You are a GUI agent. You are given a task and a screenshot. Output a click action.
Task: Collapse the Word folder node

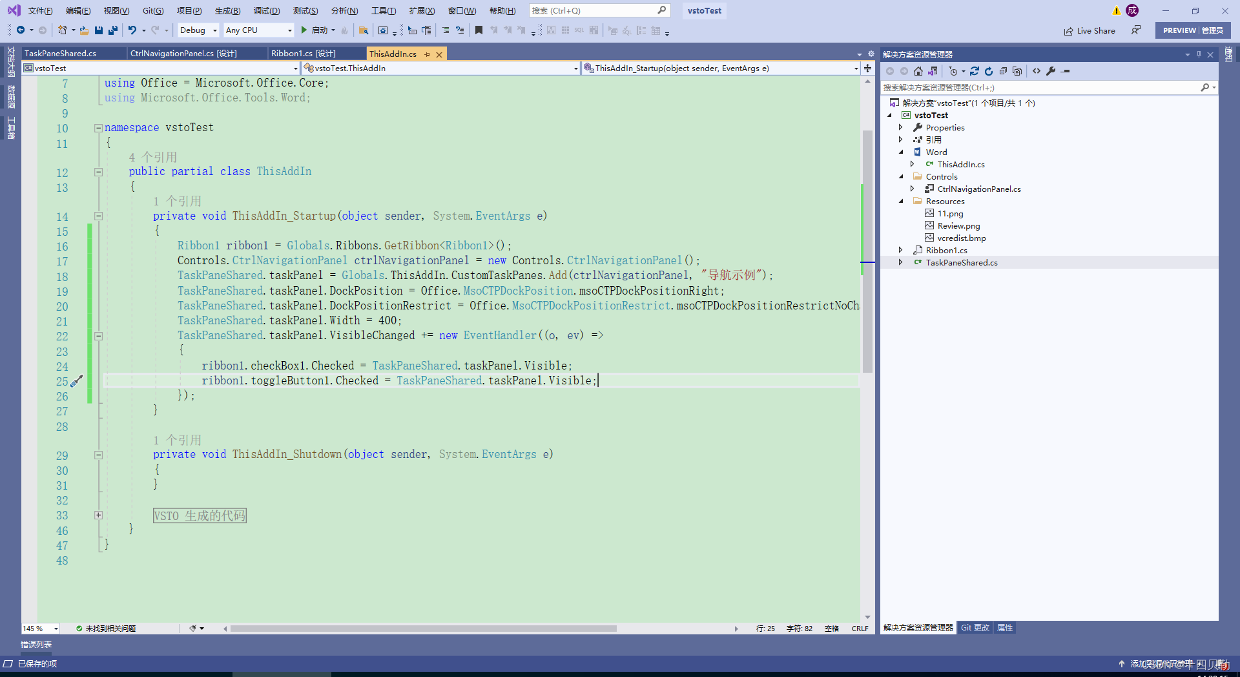(x=902, y=152)
